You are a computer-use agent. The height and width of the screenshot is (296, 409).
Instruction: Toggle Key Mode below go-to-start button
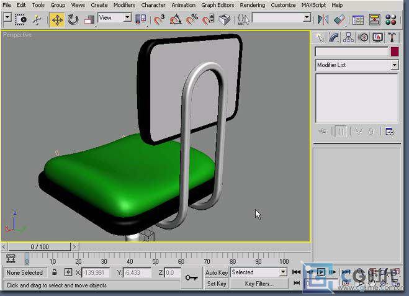click(x=297, y=283)
